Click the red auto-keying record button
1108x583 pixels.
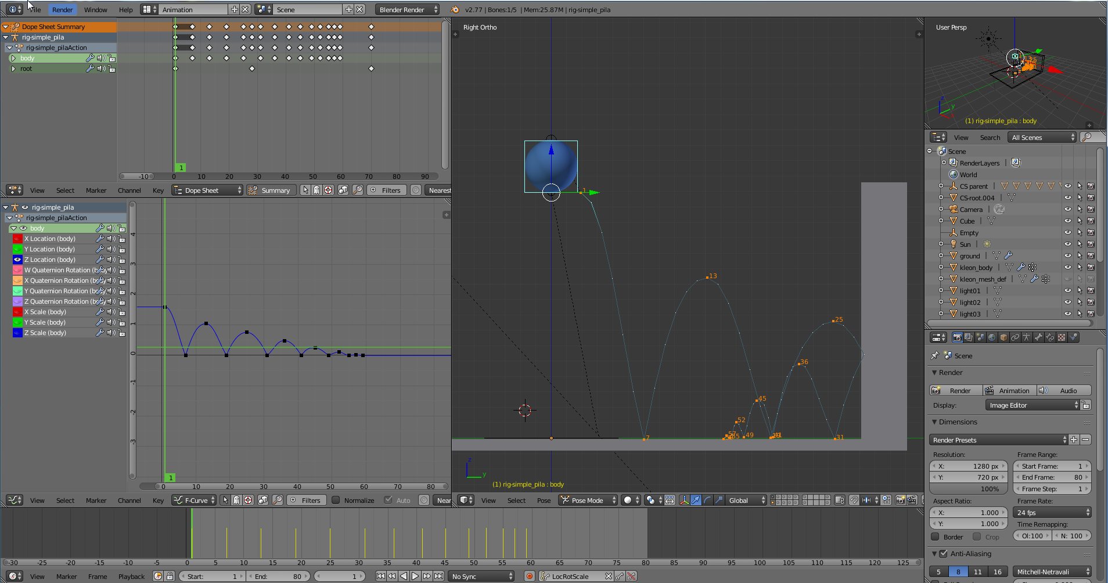point(529,576)
